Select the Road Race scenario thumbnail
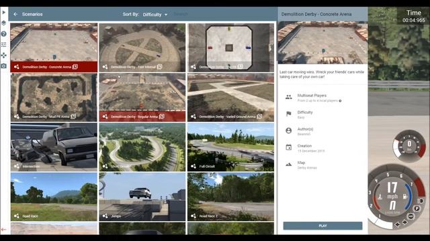The width and height of the screenshot is (430, 241). (54, 197)
